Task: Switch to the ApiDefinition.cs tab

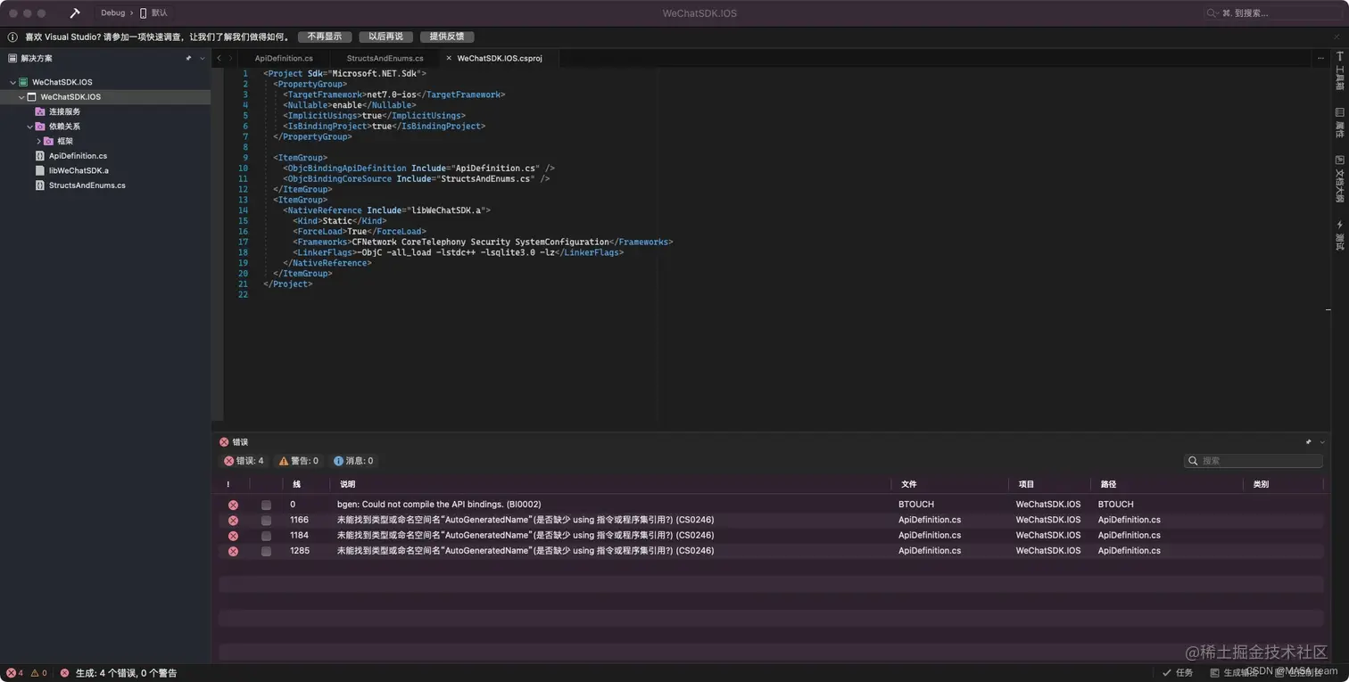Action: pyautogui.click(x=284, y=58)
